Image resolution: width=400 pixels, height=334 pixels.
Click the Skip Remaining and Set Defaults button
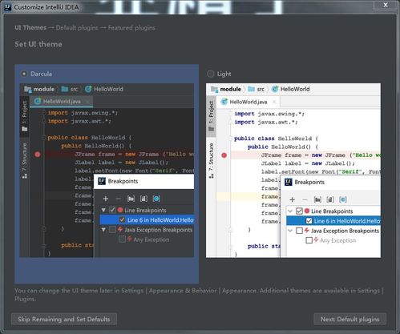click(64, 319)
